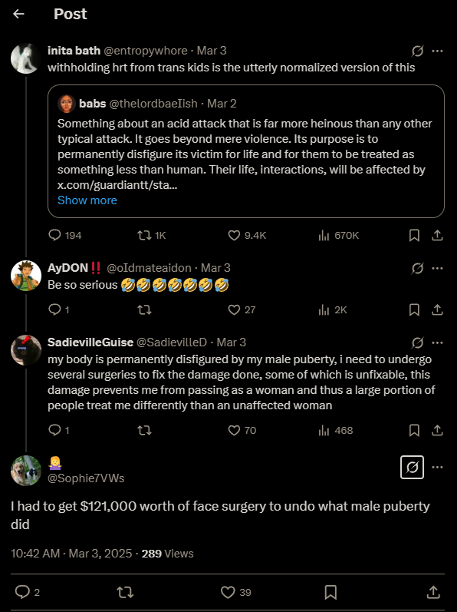Screen dimensions: 457x612
Task: Repost the main Sophie7VWs post
Action: coord(125,593)
